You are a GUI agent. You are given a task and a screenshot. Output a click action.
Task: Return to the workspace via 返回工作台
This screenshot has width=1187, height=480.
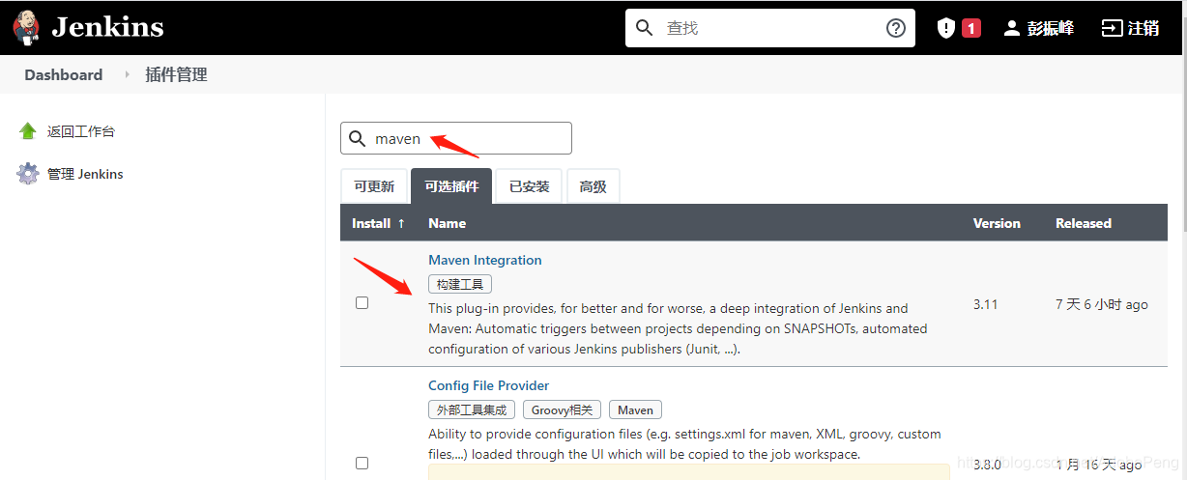tap(81, 131)
